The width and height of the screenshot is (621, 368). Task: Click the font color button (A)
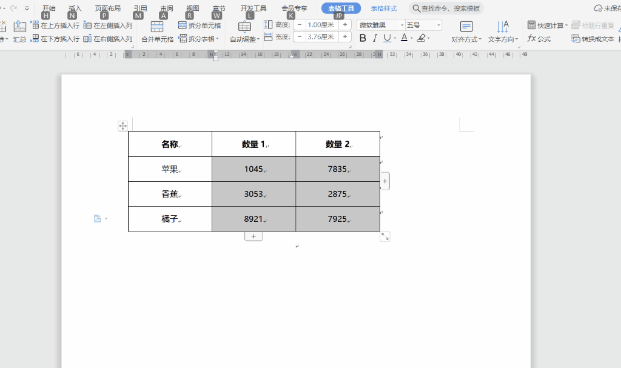pos(404,38)
